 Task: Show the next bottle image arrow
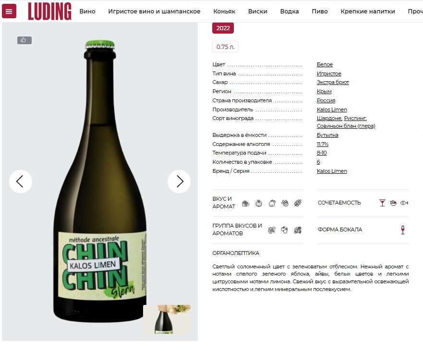click(x=179, y=182)
